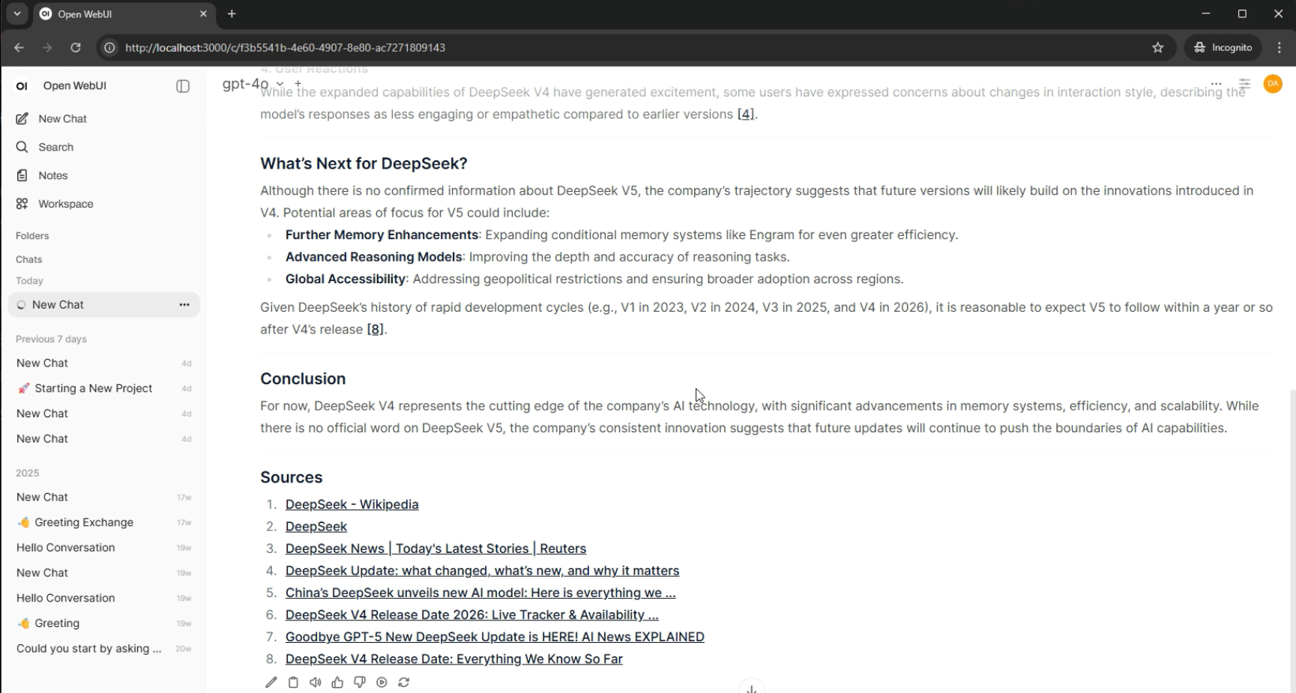
Task: Click the Previous 7 days label
Action: [x=51, y=339]
